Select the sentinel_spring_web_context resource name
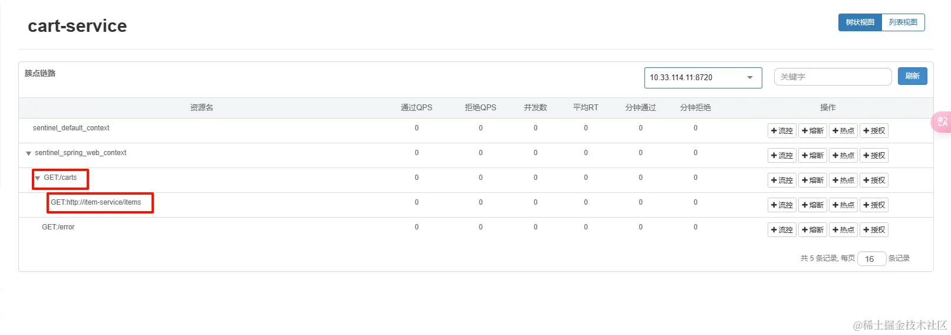951x335 pixels. 80,153
